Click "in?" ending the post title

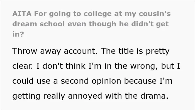18,34
